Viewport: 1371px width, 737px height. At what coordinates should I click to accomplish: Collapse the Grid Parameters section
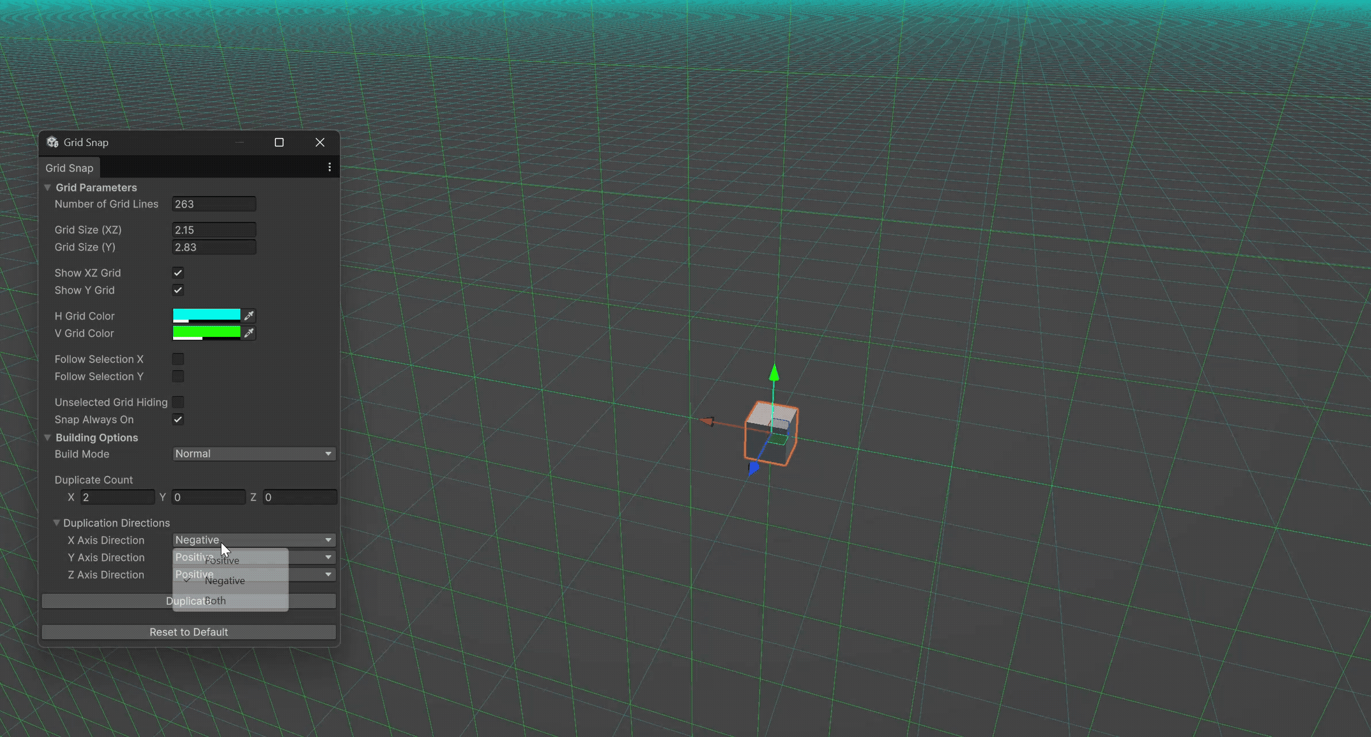48,187
